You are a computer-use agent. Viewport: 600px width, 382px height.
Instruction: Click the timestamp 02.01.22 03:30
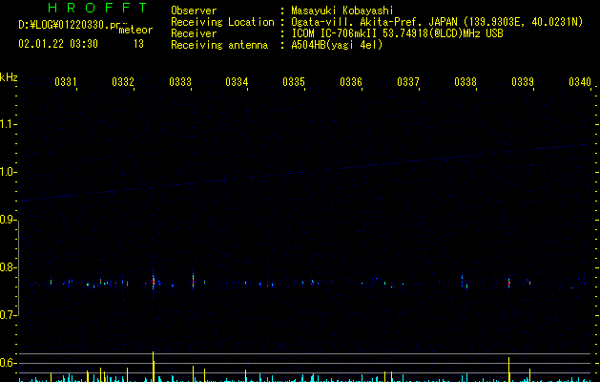click(58, 44)
